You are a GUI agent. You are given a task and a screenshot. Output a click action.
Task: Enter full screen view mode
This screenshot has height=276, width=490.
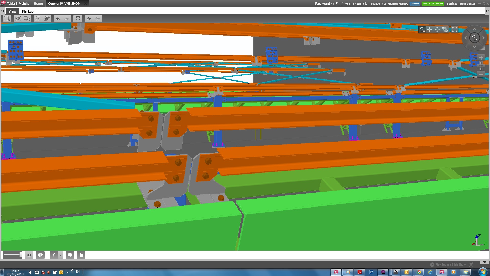(x=455, y=30)
